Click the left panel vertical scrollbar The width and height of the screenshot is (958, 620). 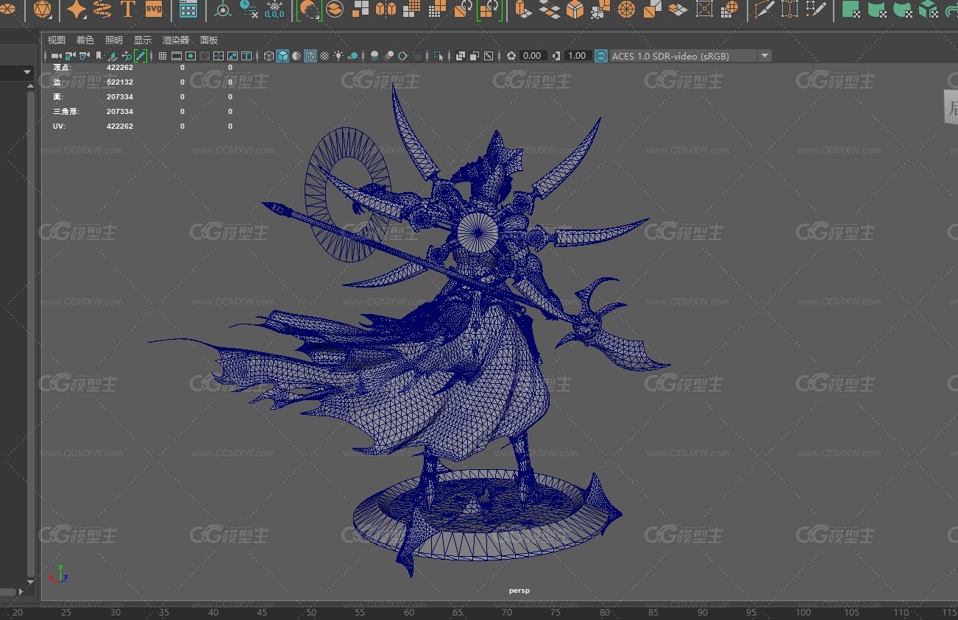click(x=30, y=333)
